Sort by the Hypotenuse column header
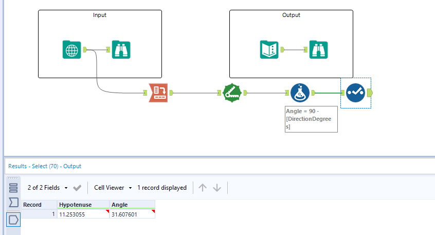Viewport: 435px width, 235px height. coord(83,205)
